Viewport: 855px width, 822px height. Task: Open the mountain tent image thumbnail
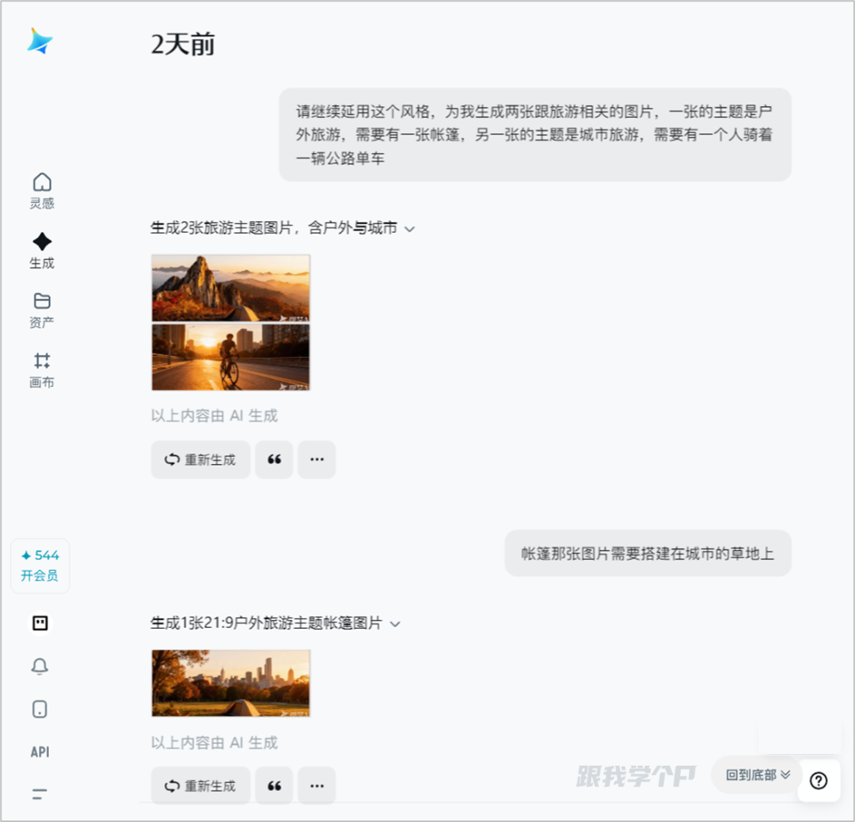(x=230, y=288)
